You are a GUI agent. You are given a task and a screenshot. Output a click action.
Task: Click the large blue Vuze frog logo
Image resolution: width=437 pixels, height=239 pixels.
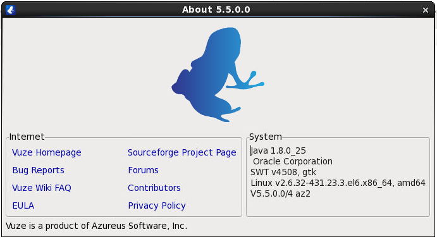(x=218, y=75)
